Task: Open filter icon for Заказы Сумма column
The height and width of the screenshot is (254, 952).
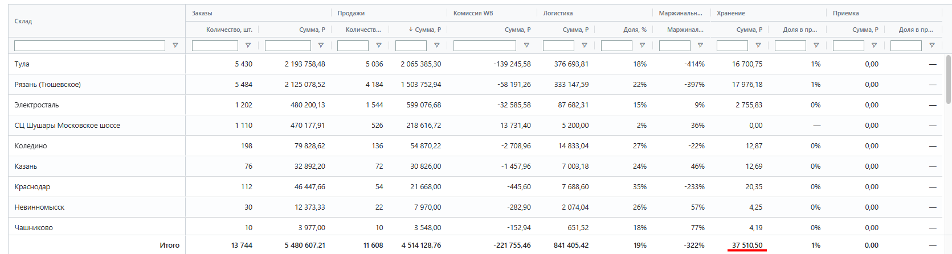Action: tap(321, 45)
